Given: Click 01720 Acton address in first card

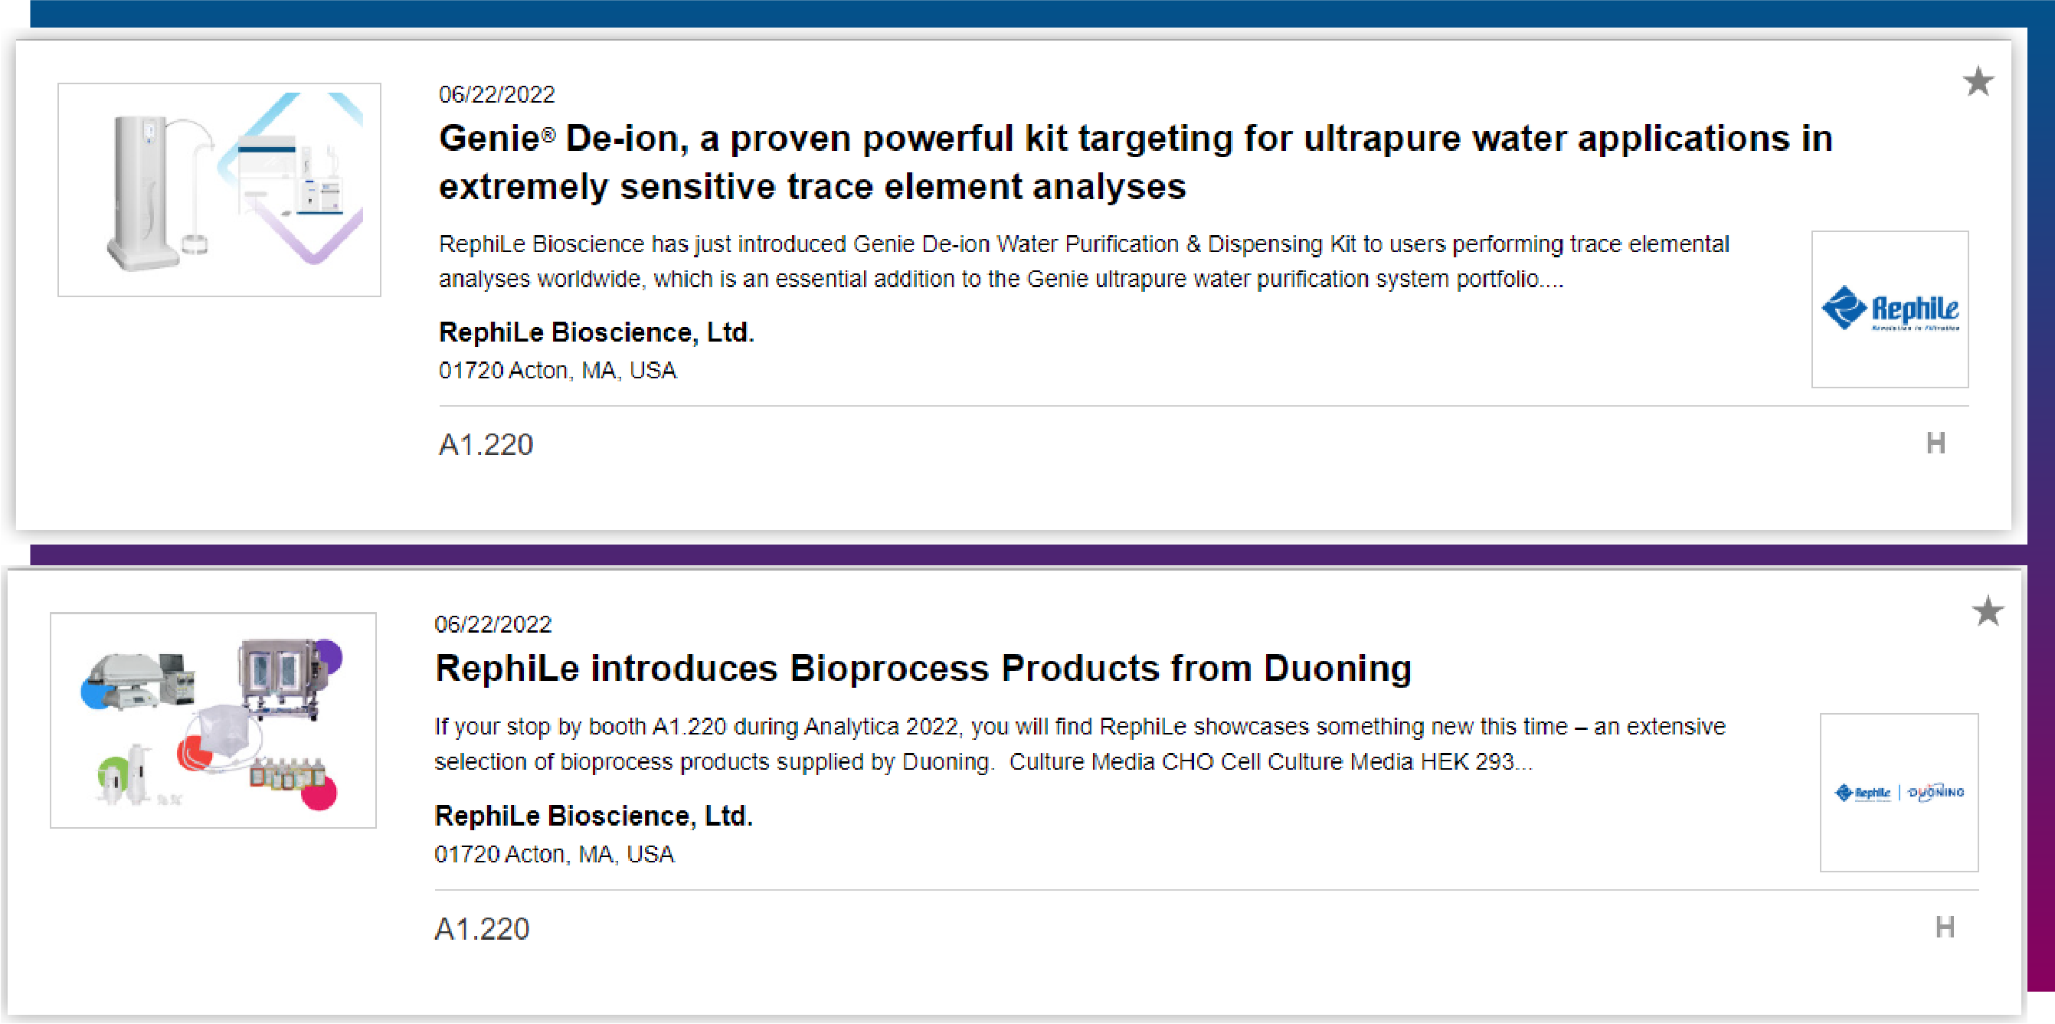Looking at the screenshot, I should [557, 371].
